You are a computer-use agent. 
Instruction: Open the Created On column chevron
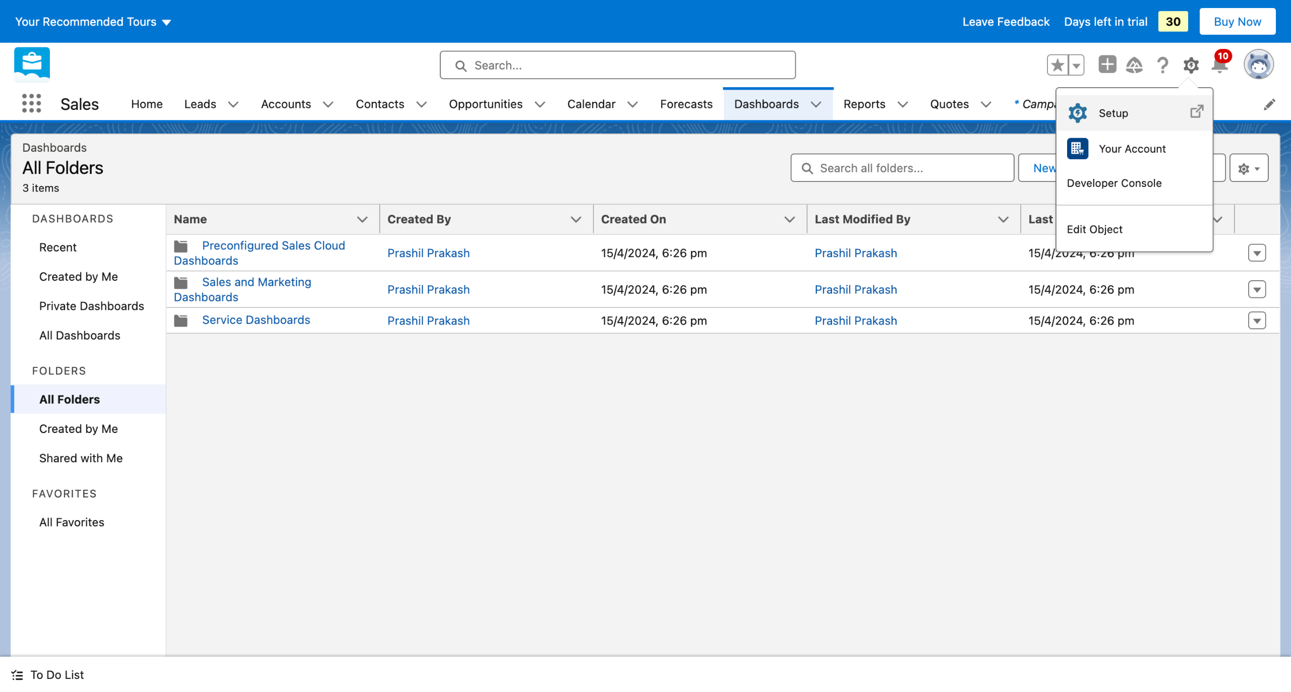790,219
